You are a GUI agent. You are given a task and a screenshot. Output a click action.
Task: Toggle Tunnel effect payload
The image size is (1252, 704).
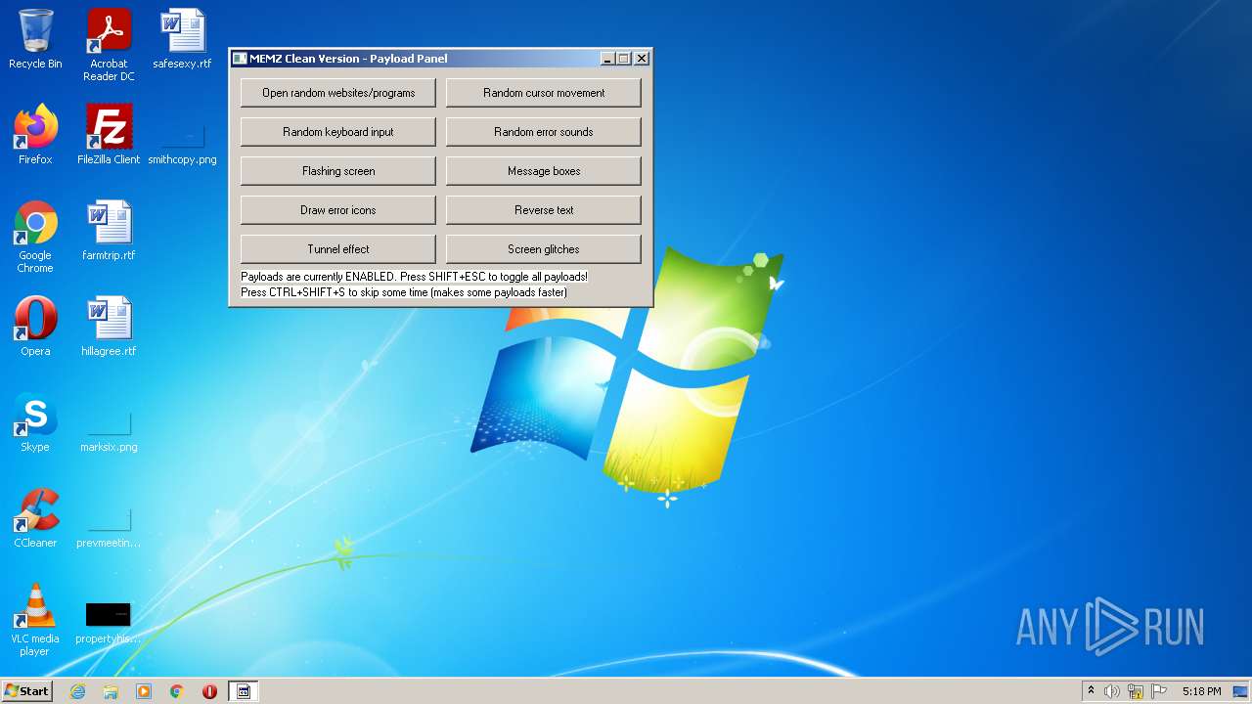338,249
